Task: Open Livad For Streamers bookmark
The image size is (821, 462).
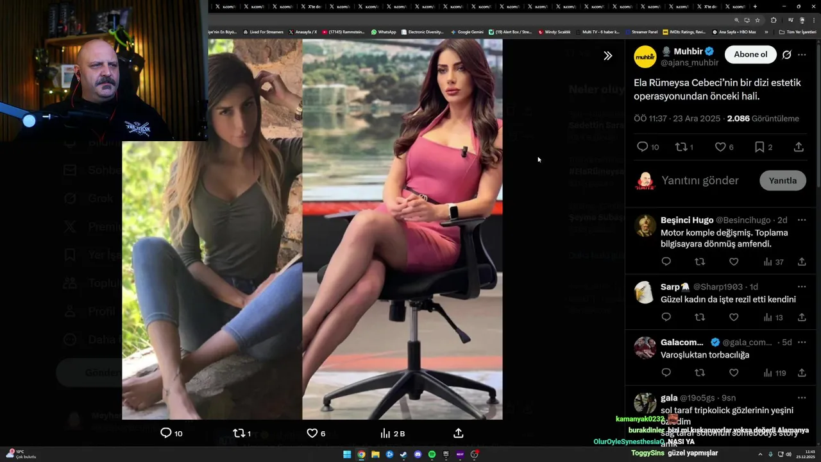Action: (x=263, y=32)
